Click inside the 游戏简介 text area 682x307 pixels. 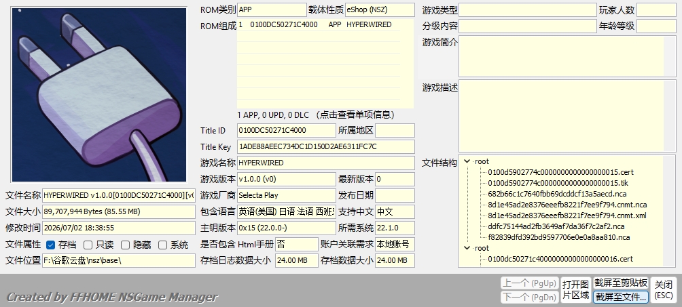[562, 56]
